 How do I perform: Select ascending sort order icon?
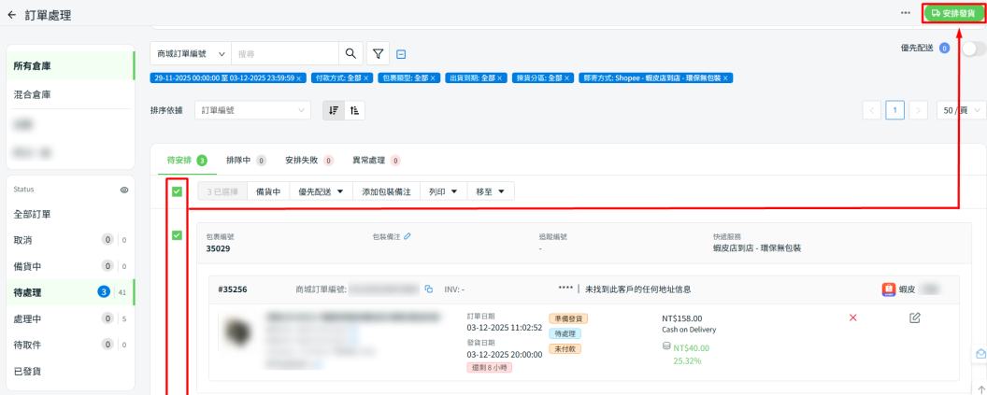click(x=354, y=110)
